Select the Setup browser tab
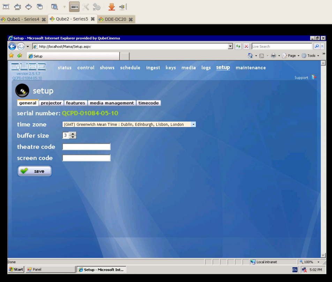The height and width of the screenshot is (282, 332). [73, 56]
